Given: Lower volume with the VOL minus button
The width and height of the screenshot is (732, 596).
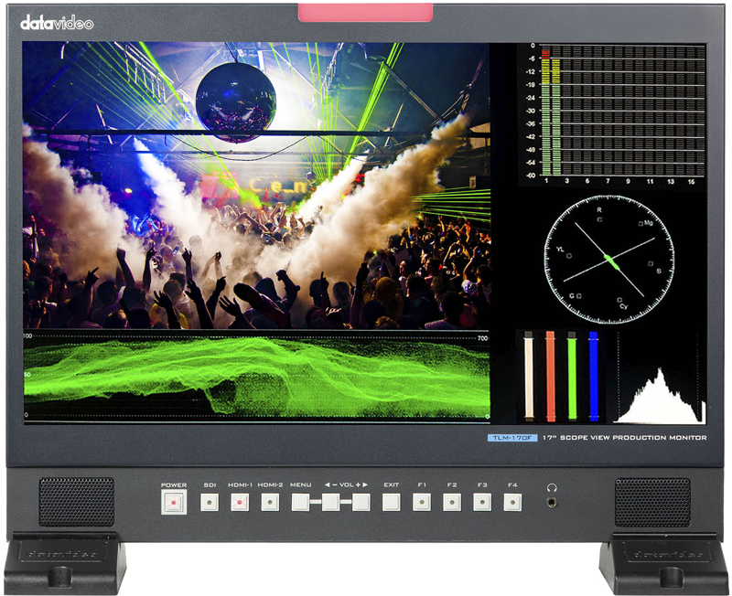Looking at the screenshot, I should [330, 502].
